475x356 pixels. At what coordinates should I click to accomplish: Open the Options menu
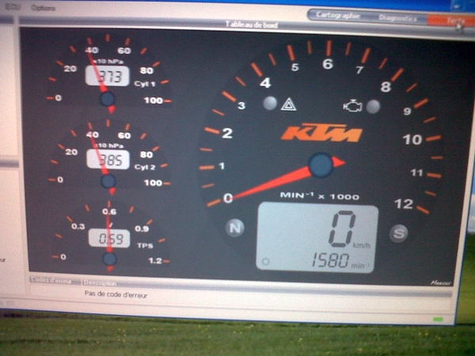43,8
